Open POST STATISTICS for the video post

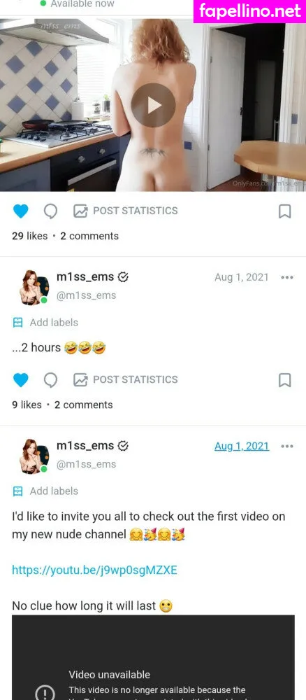click(126, 211)
